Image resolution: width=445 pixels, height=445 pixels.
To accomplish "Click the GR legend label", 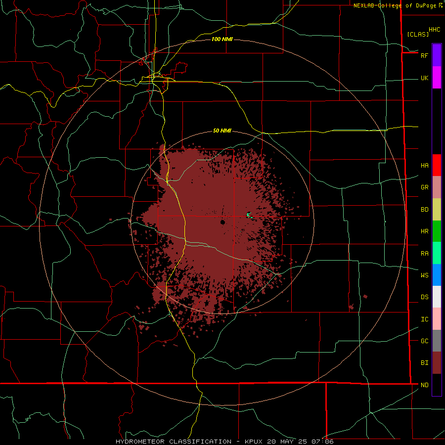I will tap(424, 187).
